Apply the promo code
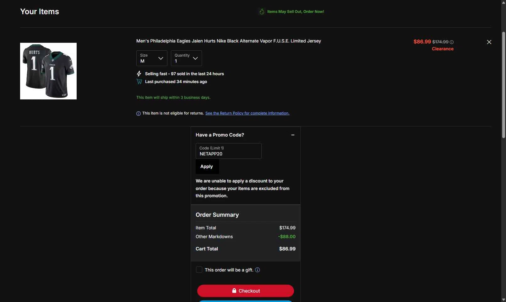Screen dimensions: 506x302 (x=207, y=166)
